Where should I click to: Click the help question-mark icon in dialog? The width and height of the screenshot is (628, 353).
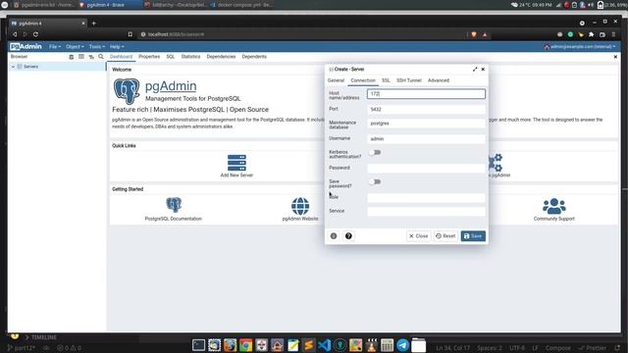tap(348, 236)
